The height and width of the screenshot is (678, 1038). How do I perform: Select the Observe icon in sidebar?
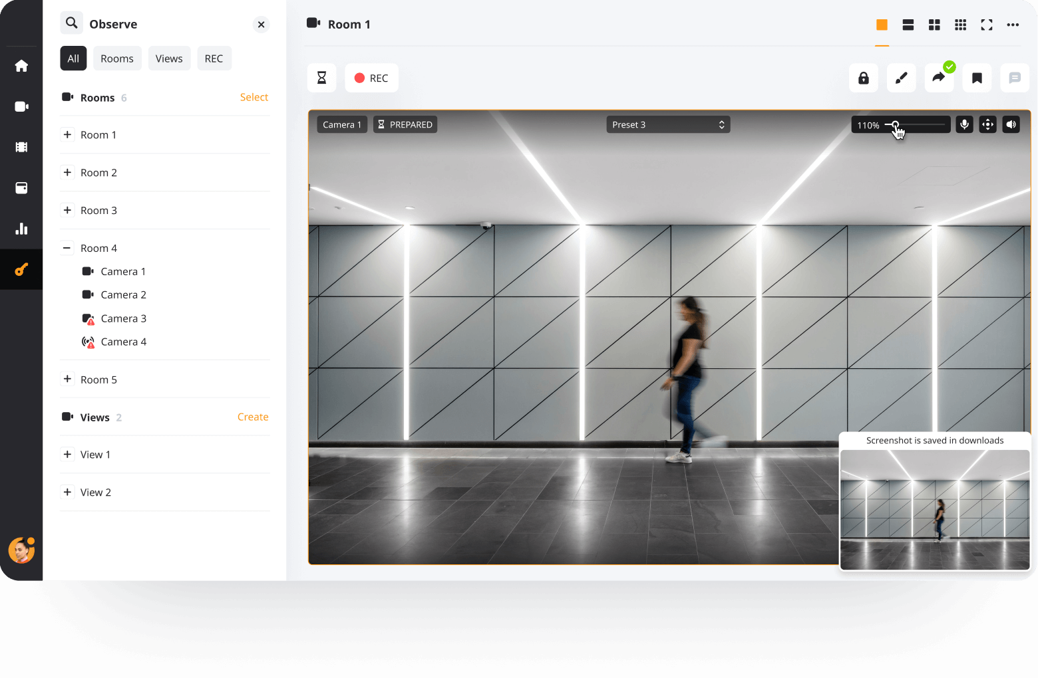(21, 269)
